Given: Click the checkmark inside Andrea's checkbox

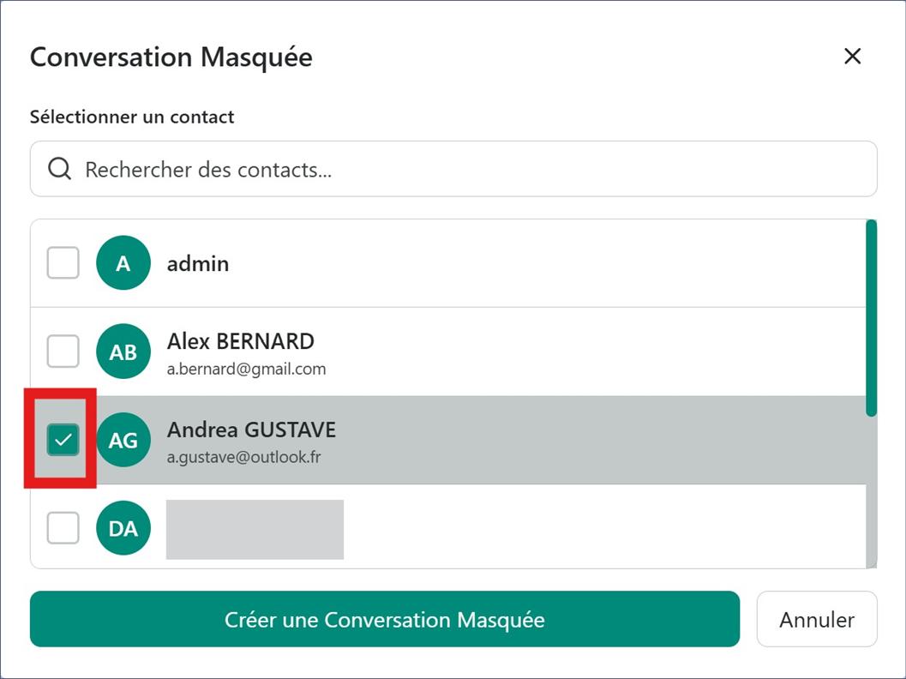Looking at the screenshot, I should (x=61, y=439).
